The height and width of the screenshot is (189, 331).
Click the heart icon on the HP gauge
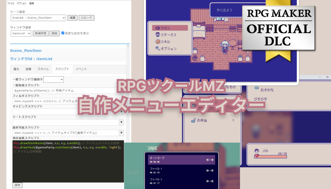coord(257,156)
